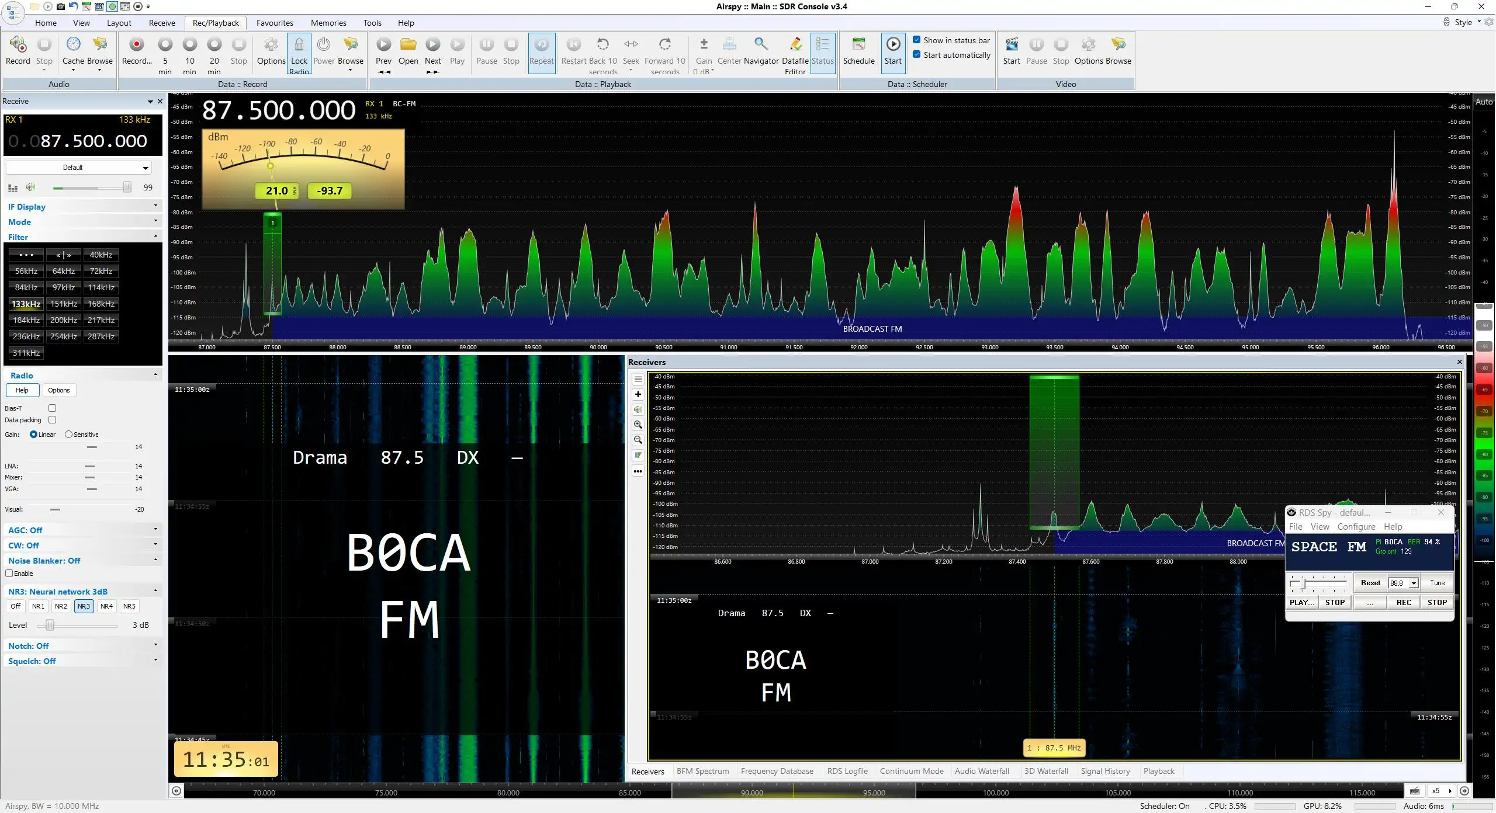The width and height of the screenshot is (1496, 813).
Task: Enable the Bias-T checkbox
Action: [x=52, y=408]
